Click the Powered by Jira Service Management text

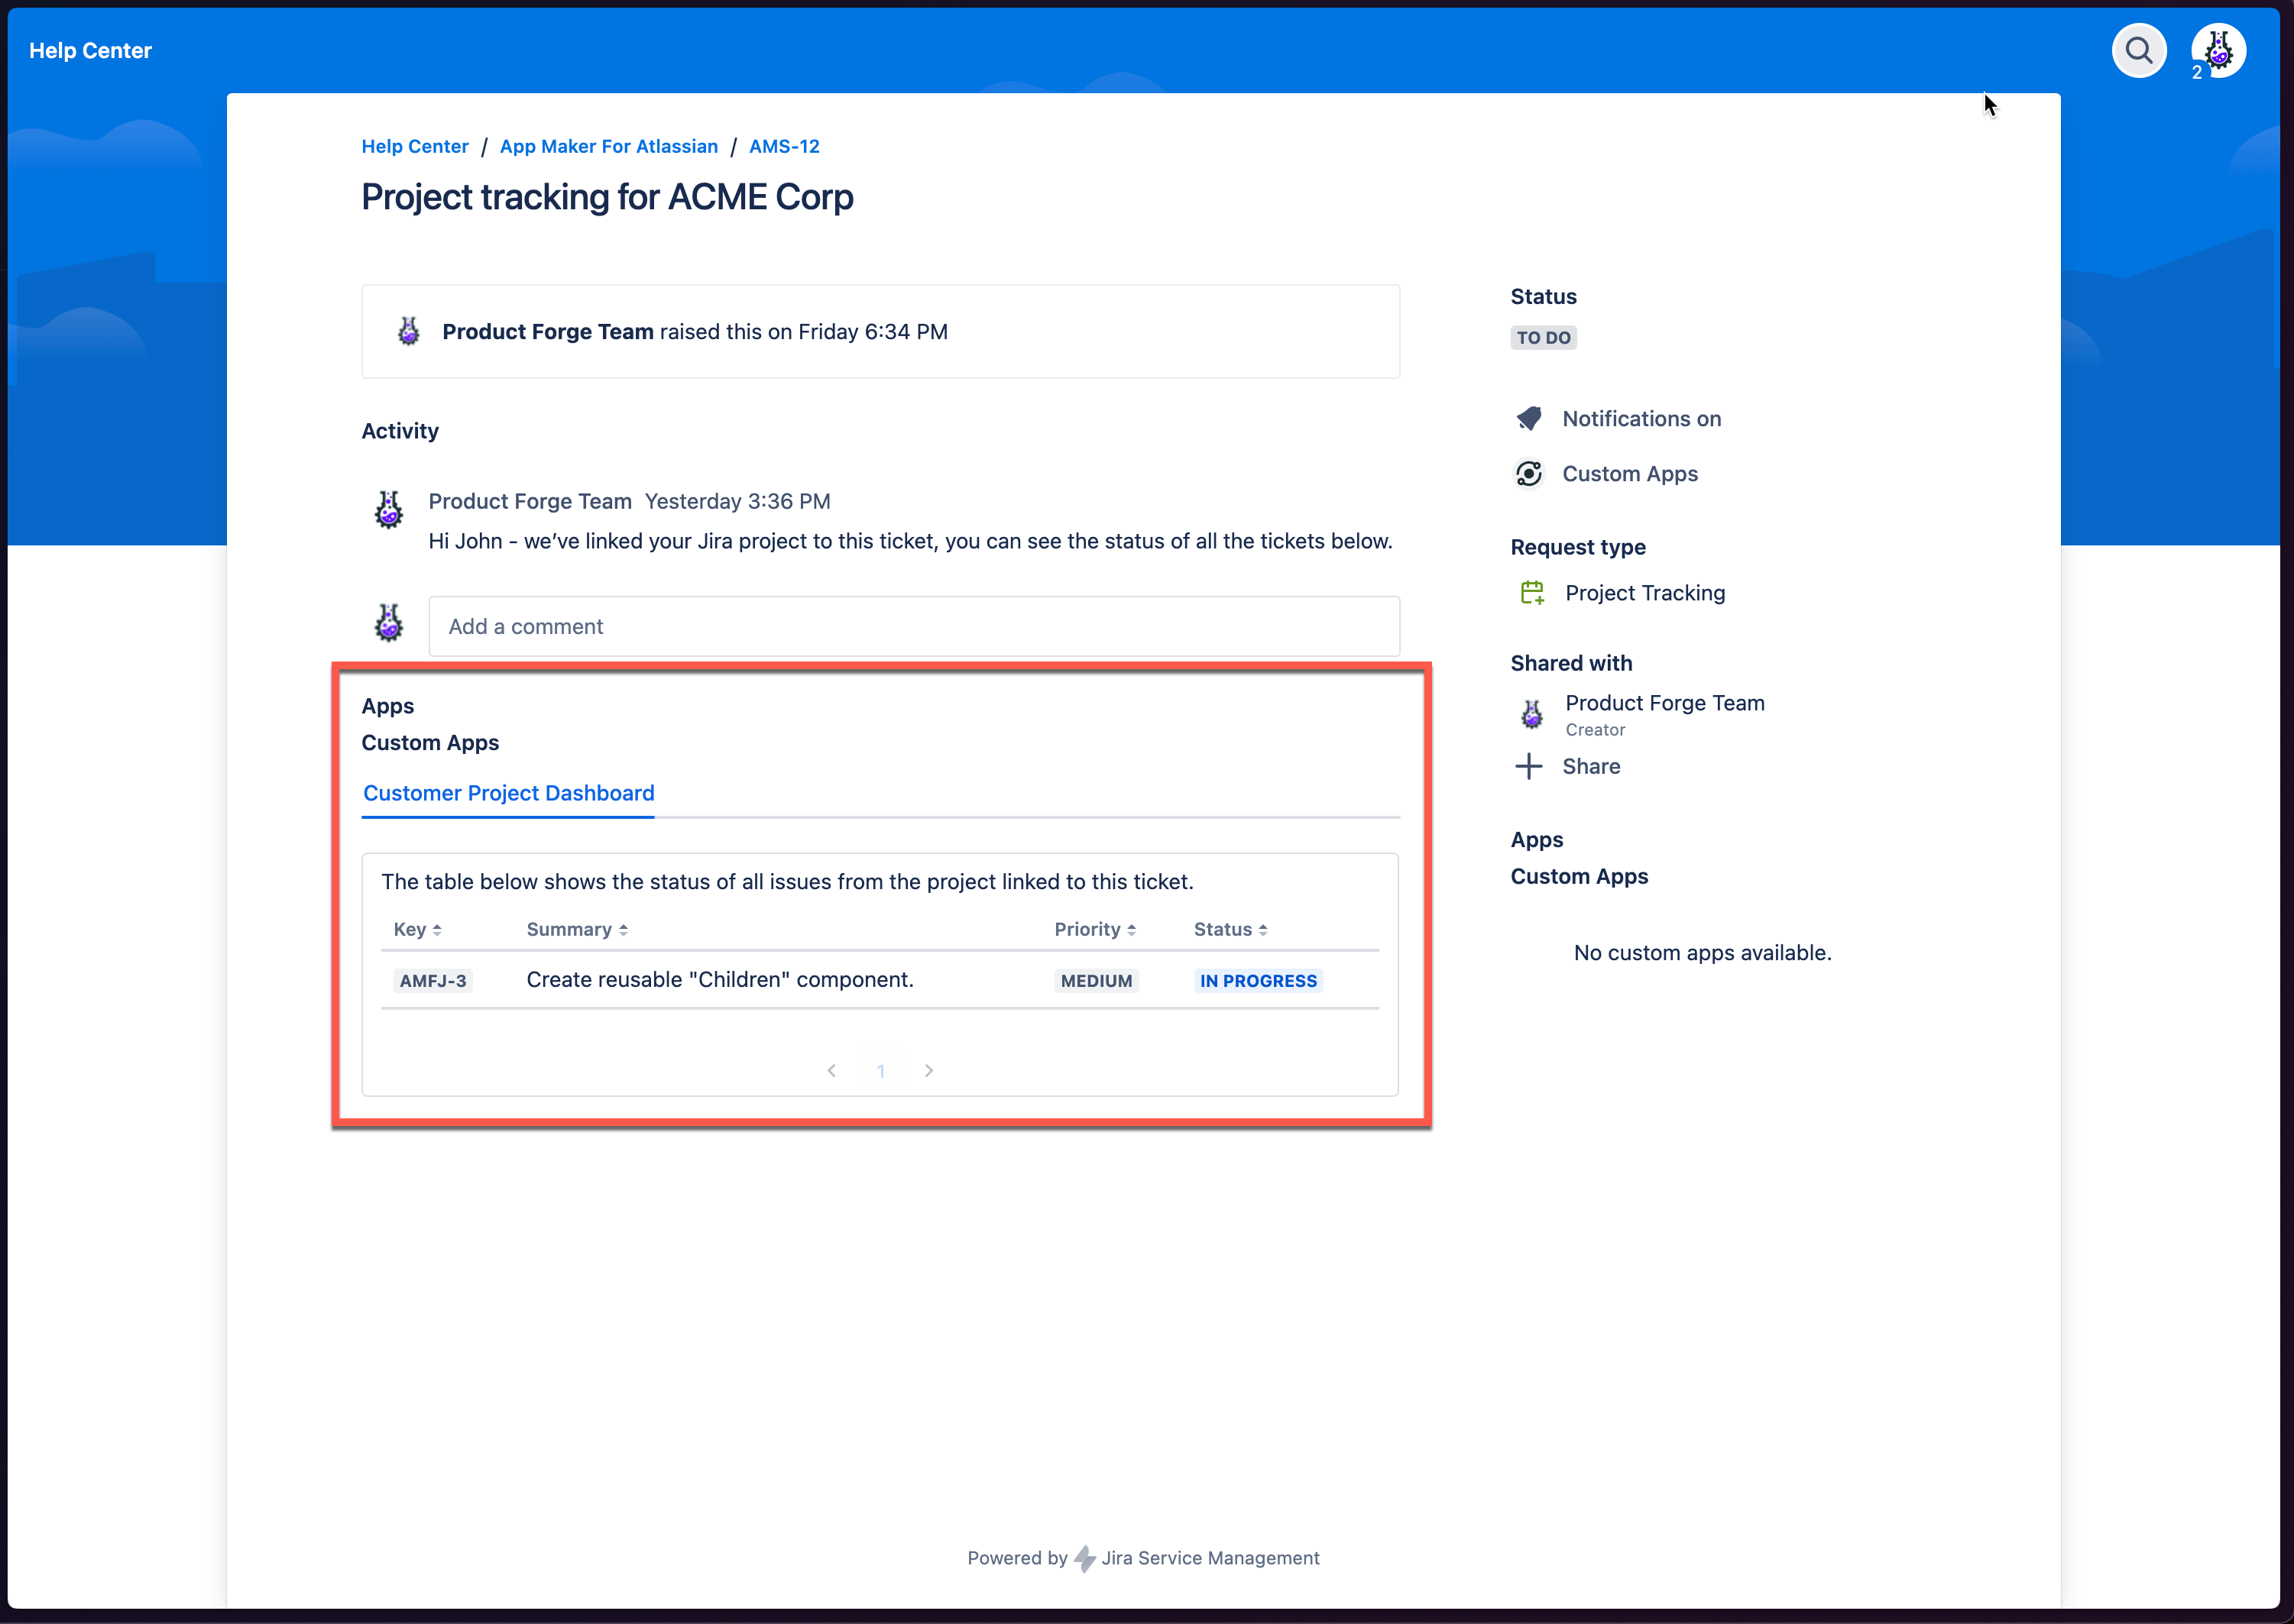coord(1142,1558)
